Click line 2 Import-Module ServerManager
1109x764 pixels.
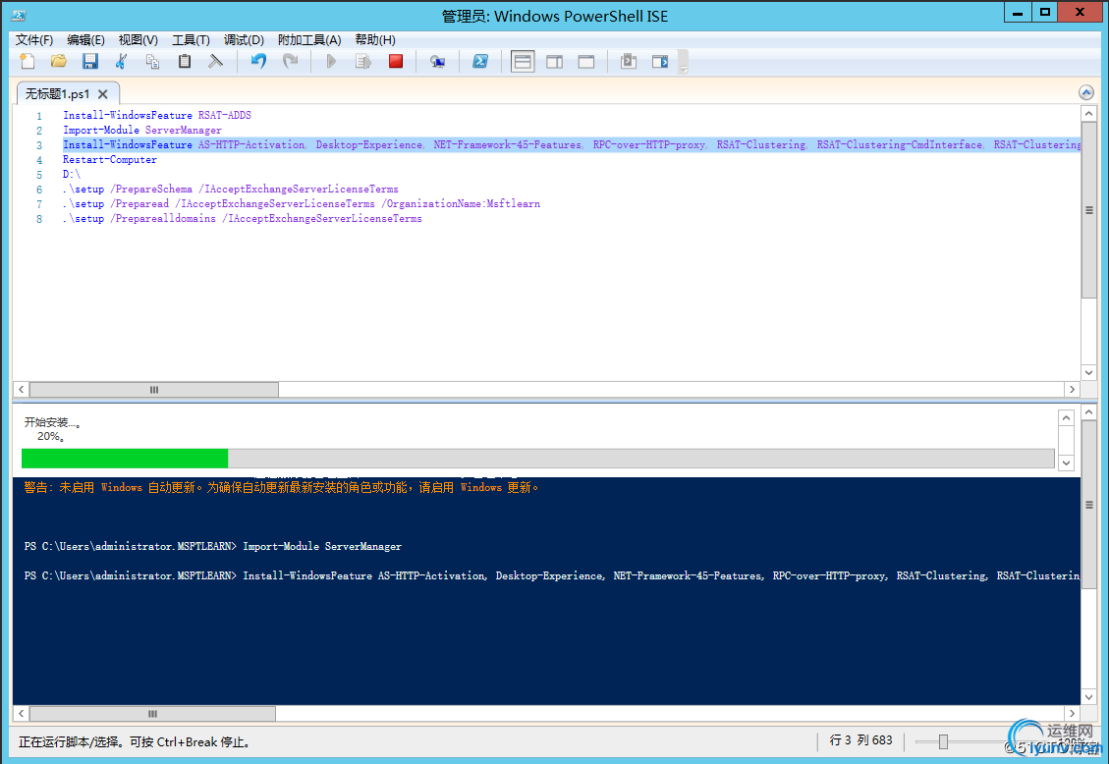coord(142,130)
